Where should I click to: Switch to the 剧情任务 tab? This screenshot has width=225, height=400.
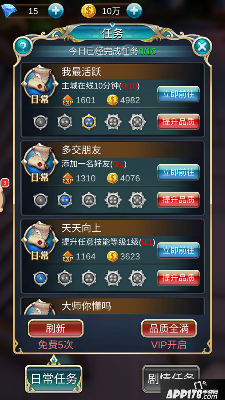click(x=171, y=379)
